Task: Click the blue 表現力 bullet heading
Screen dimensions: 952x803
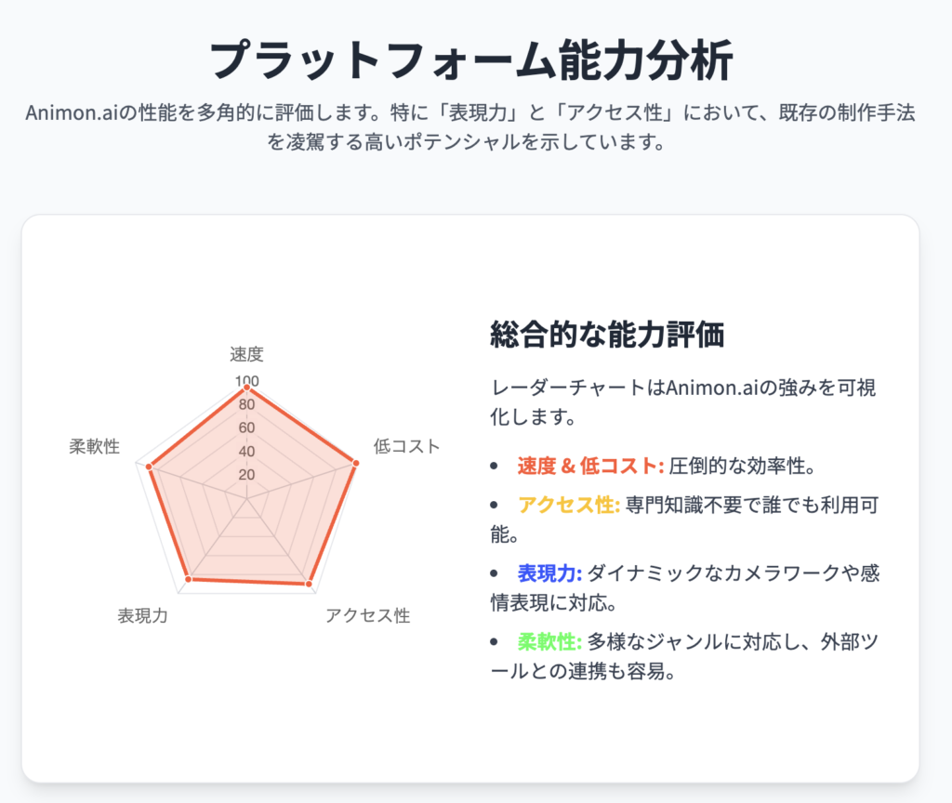Action: point(549,573)
